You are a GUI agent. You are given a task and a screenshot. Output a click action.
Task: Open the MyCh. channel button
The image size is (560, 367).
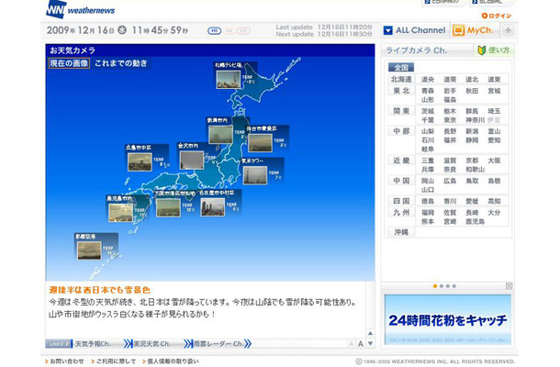[475, 30]
